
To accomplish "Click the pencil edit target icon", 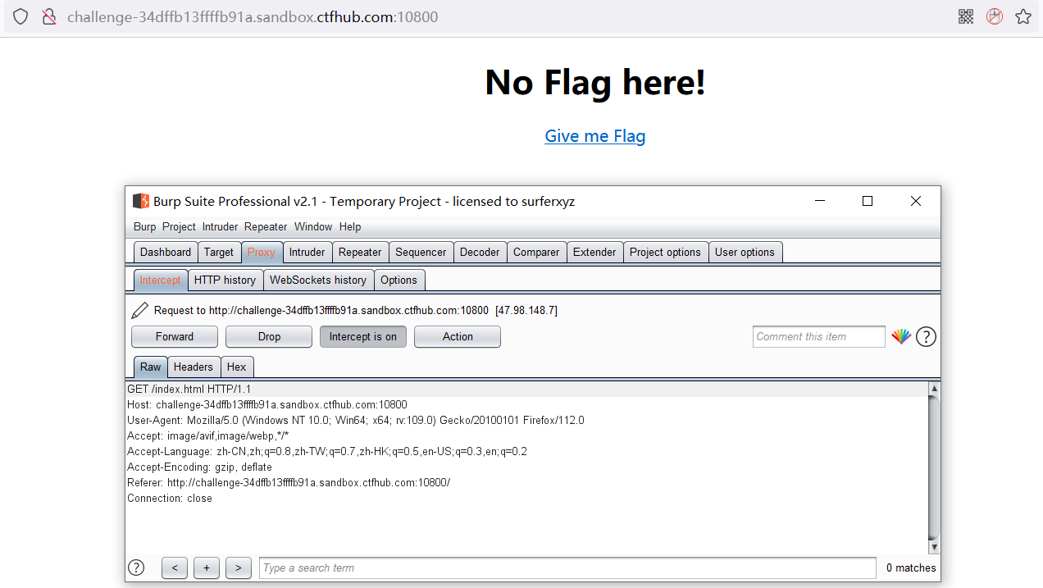I will 140,310.
